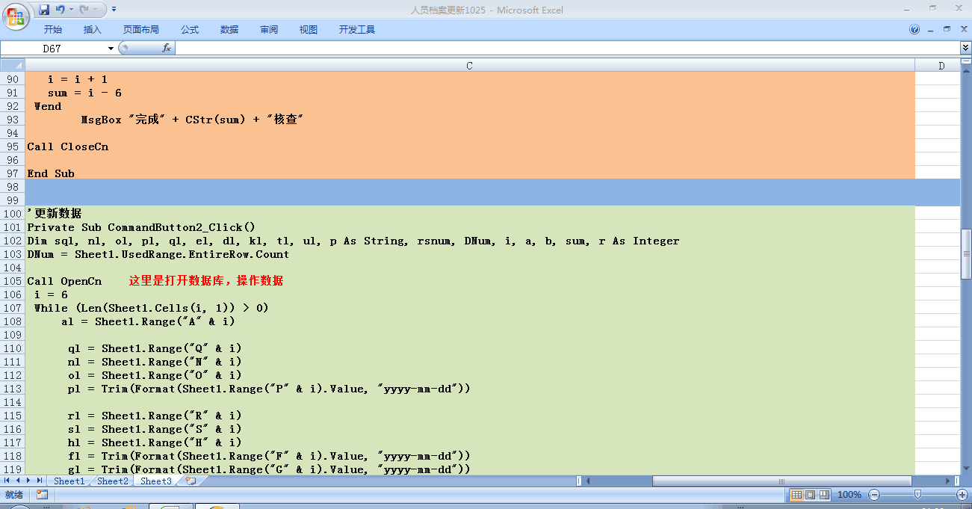
Task: Switch to Sheet1 tab
Action: click(69, 481)
